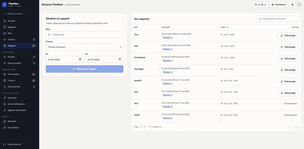Go to next reports page
The height and width of the screenshot is (149, 304).
pos(296,127)
